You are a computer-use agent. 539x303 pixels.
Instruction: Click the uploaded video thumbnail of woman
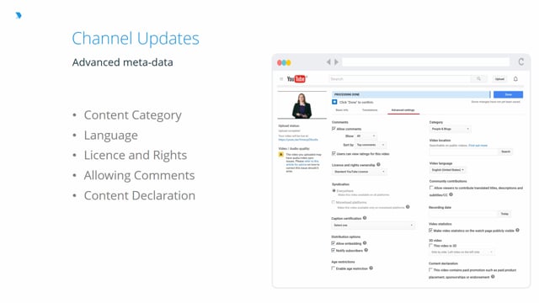(x=302, y=105)
